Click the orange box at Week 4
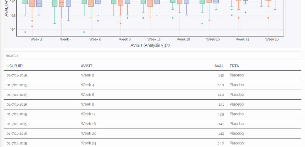Screen dimensions: 305x147 click(62, 3)
